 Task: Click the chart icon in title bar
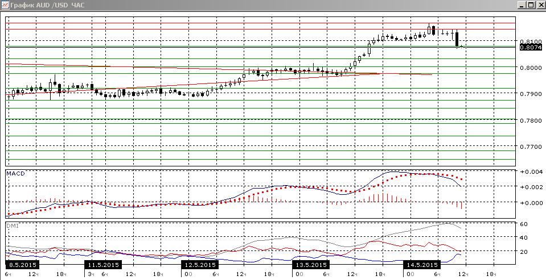(5, 5)
